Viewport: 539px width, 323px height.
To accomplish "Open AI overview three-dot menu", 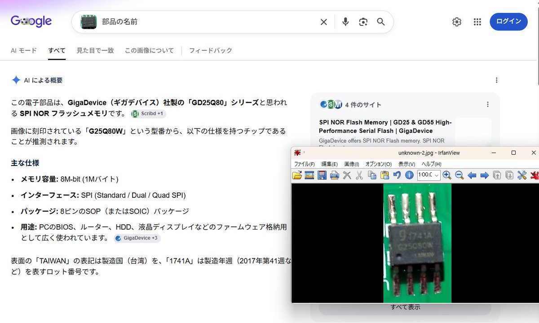I will (x=496, y=80).
